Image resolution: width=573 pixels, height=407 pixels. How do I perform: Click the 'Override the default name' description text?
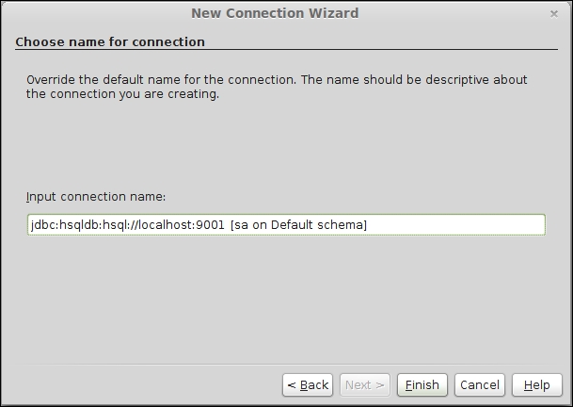pyautogui.click(x=277, y=87)
